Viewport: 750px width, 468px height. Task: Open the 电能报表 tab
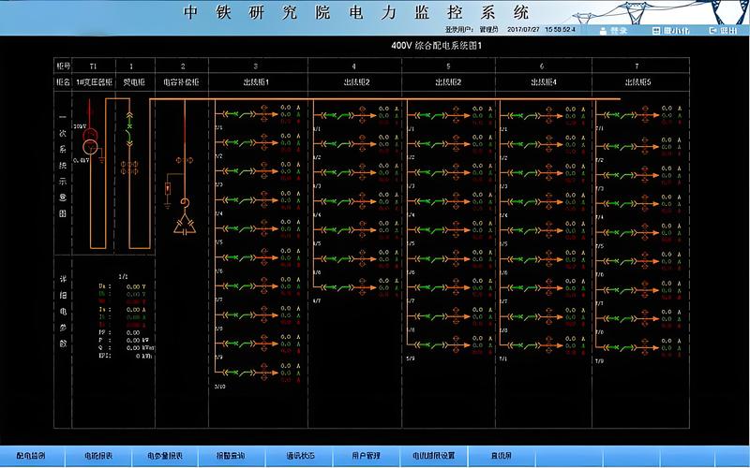click(98, 456)
